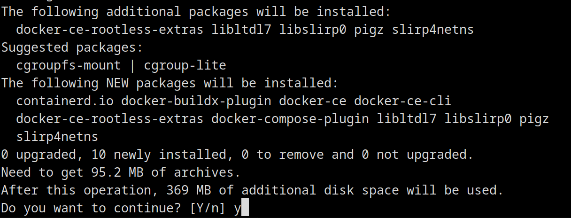Click cgroup-lite in suggested packages
571x218 pixels.
point(185,66)
